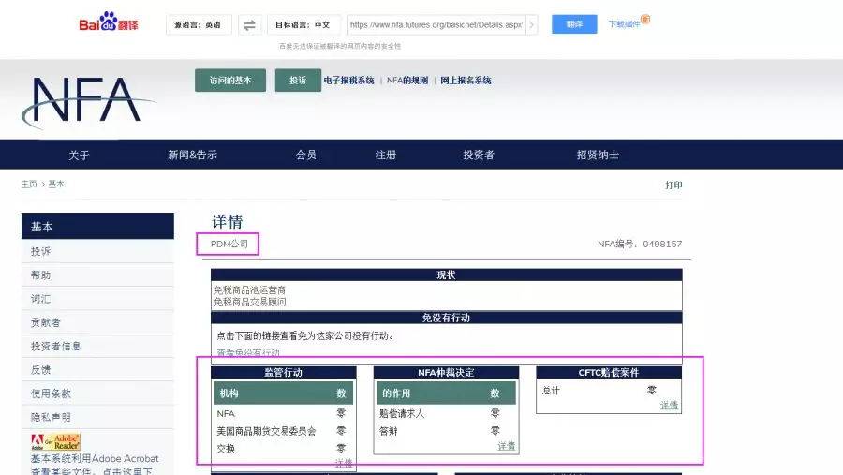Open the 目标语言: 中文 dropdown
This screenshot has height=475, width=843.
(x=303, y=24)
